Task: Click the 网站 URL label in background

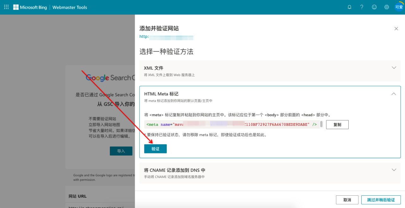Action: pos(78,196)
